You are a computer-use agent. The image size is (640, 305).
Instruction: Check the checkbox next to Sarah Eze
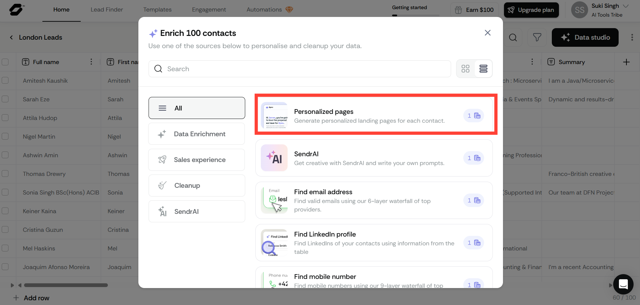click(5, 99)
